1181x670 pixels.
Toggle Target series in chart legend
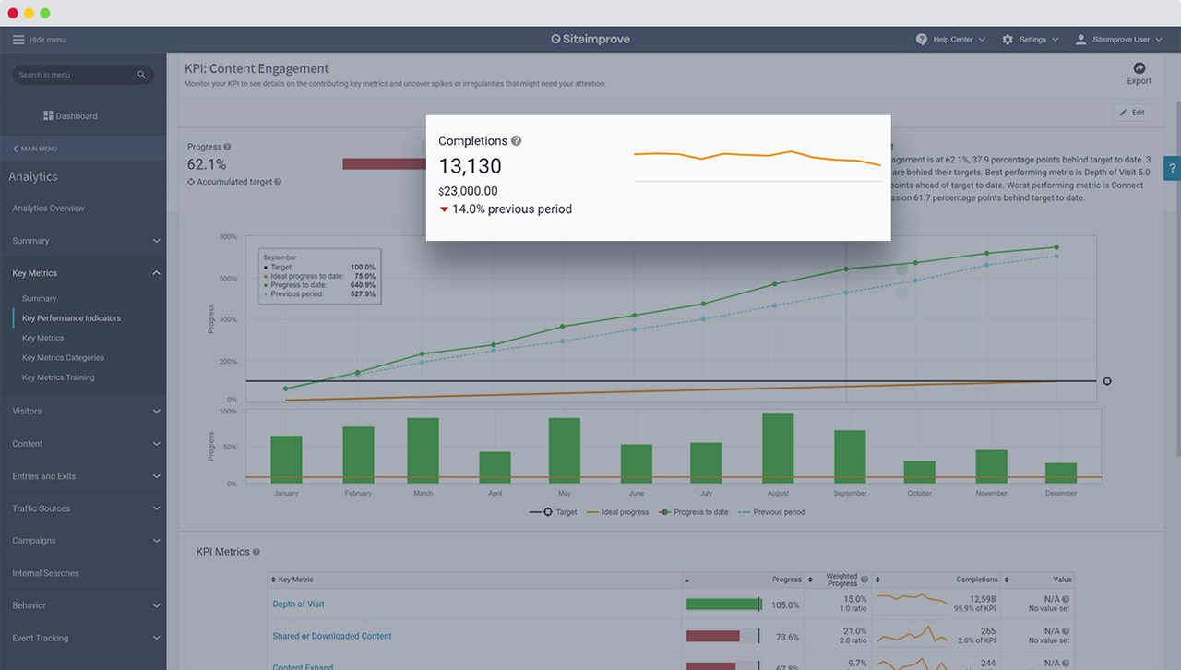click(554, 512)
